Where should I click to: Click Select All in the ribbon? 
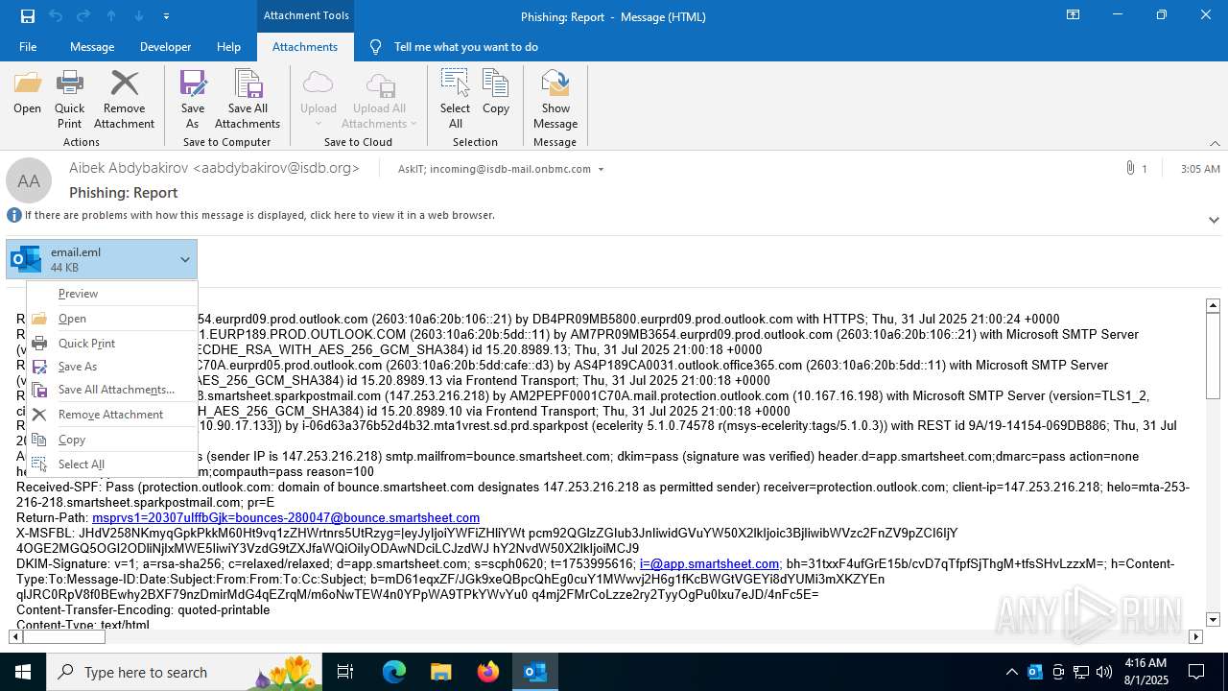(455, 99)
